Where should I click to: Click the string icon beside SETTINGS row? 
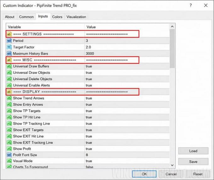point(9,34)
